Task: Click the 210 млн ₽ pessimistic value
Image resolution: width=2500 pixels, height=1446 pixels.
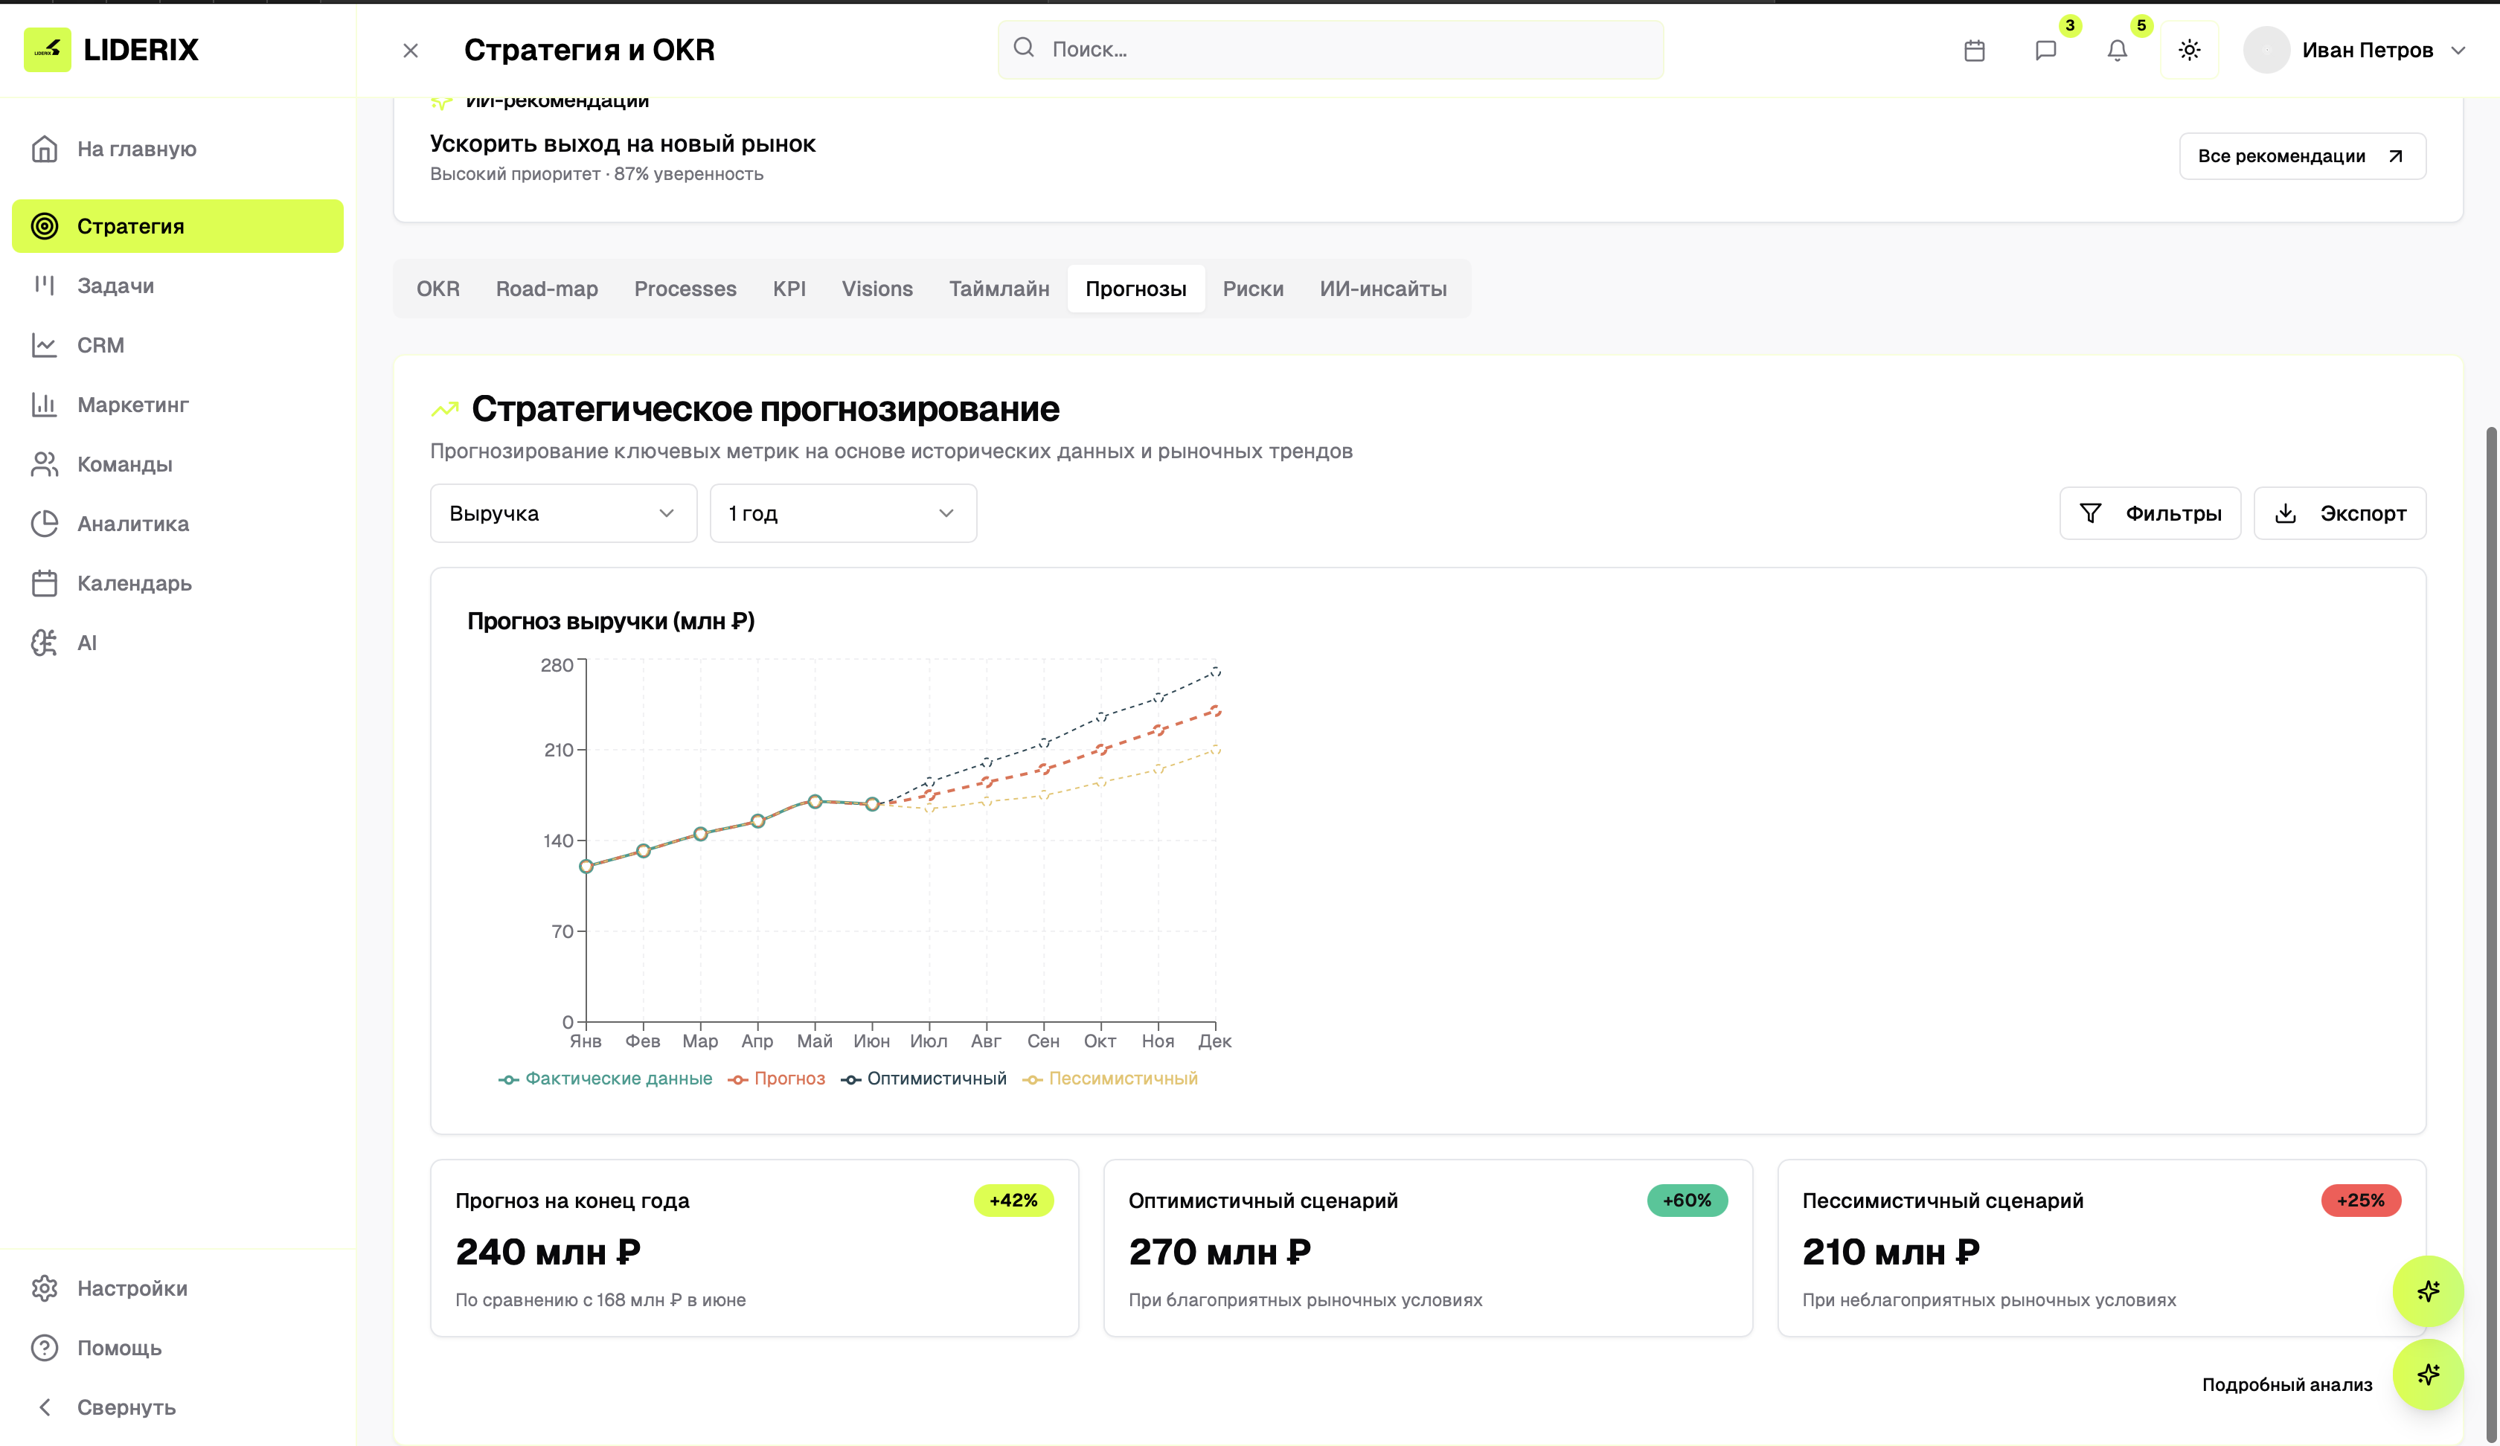Action: pyautogui.click(x=1891, y=1252)
